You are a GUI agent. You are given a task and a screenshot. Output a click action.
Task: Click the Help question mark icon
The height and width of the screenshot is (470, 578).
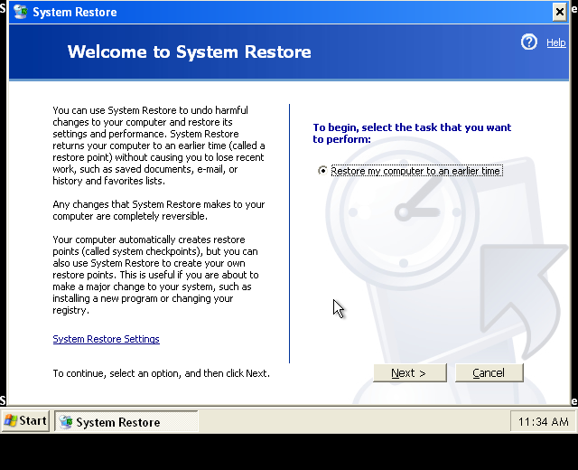coord(529,42)
